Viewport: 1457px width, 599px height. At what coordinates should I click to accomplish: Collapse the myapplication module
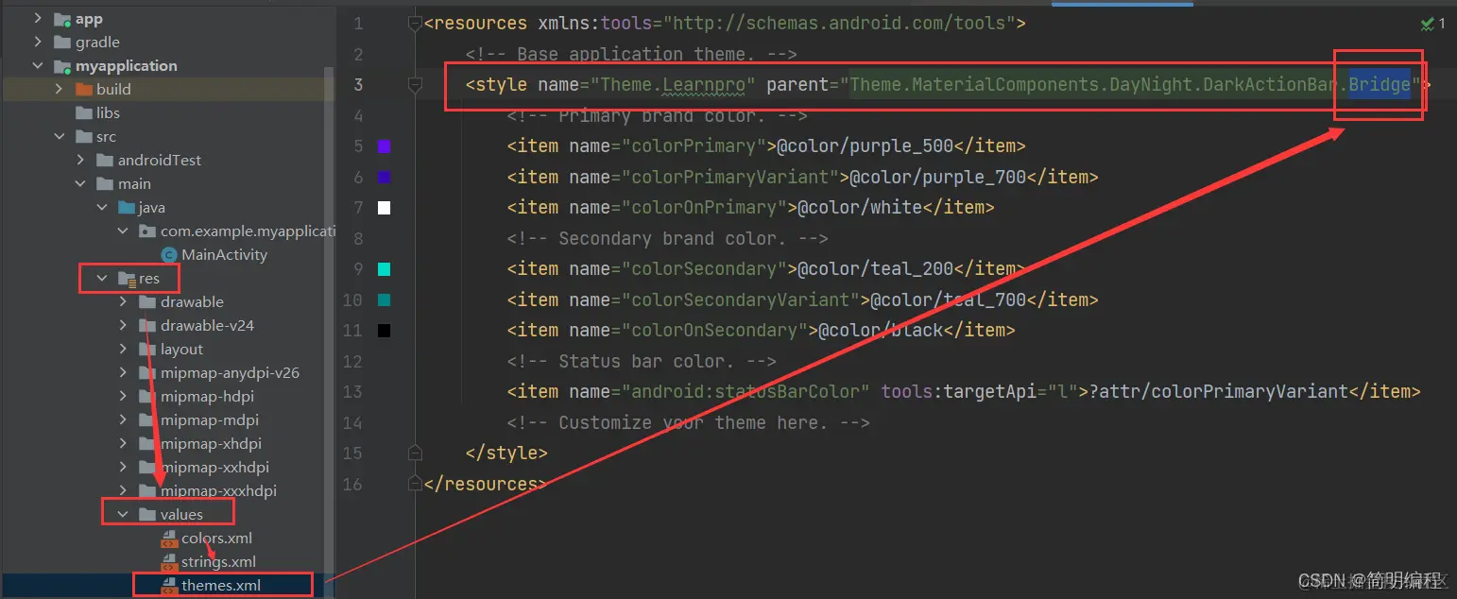click(x=38, y=65)
